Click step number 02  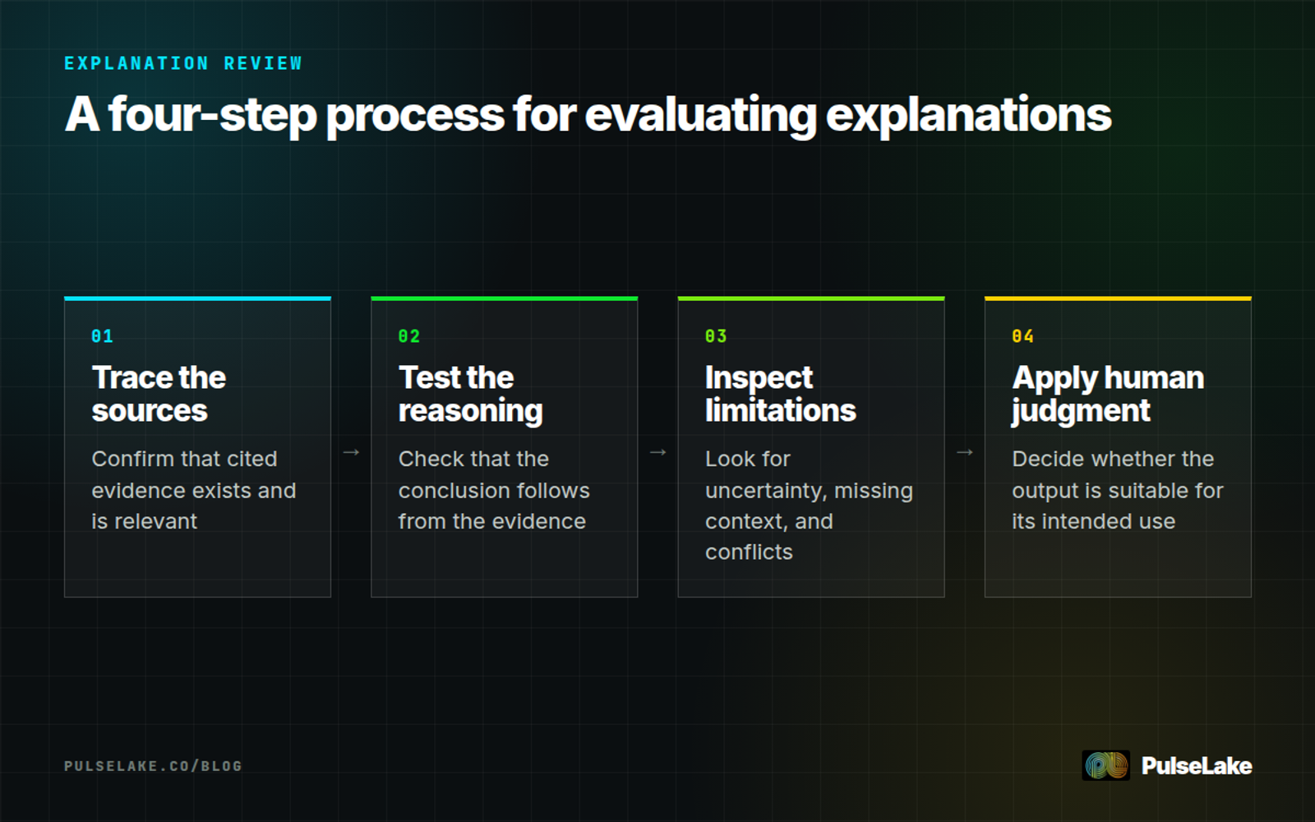pos(409,336)
